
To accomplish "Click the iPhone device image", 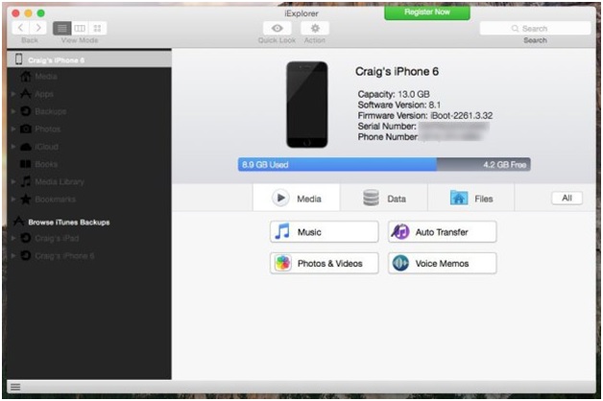I will [307, 105].
